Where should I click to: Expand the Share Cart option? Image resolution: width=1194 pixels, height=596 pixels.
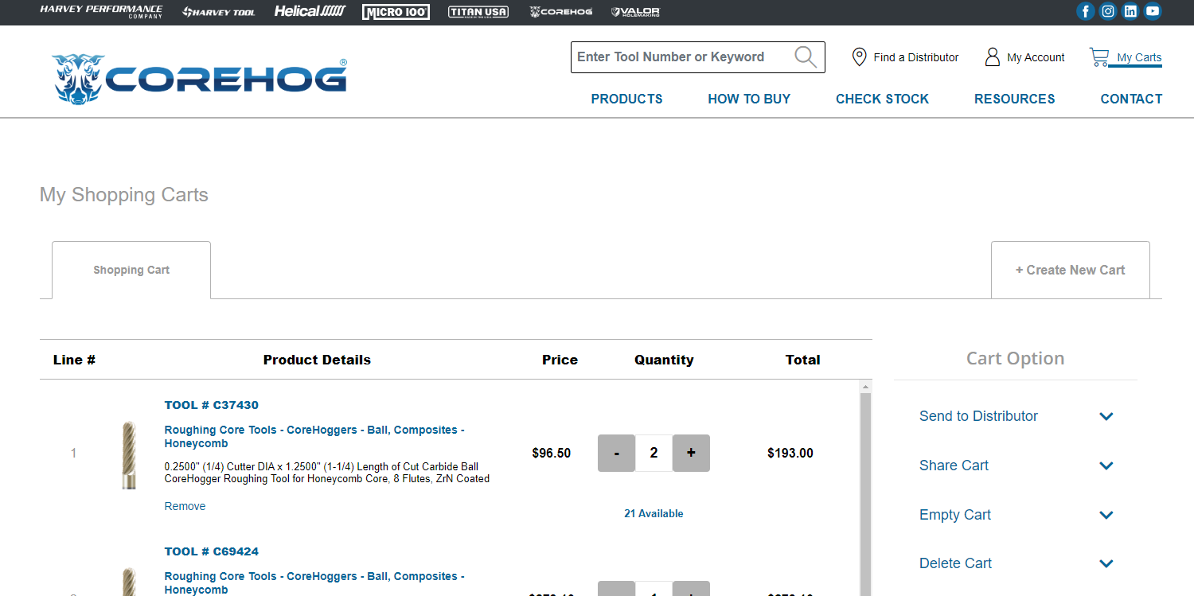point(1106,466)
